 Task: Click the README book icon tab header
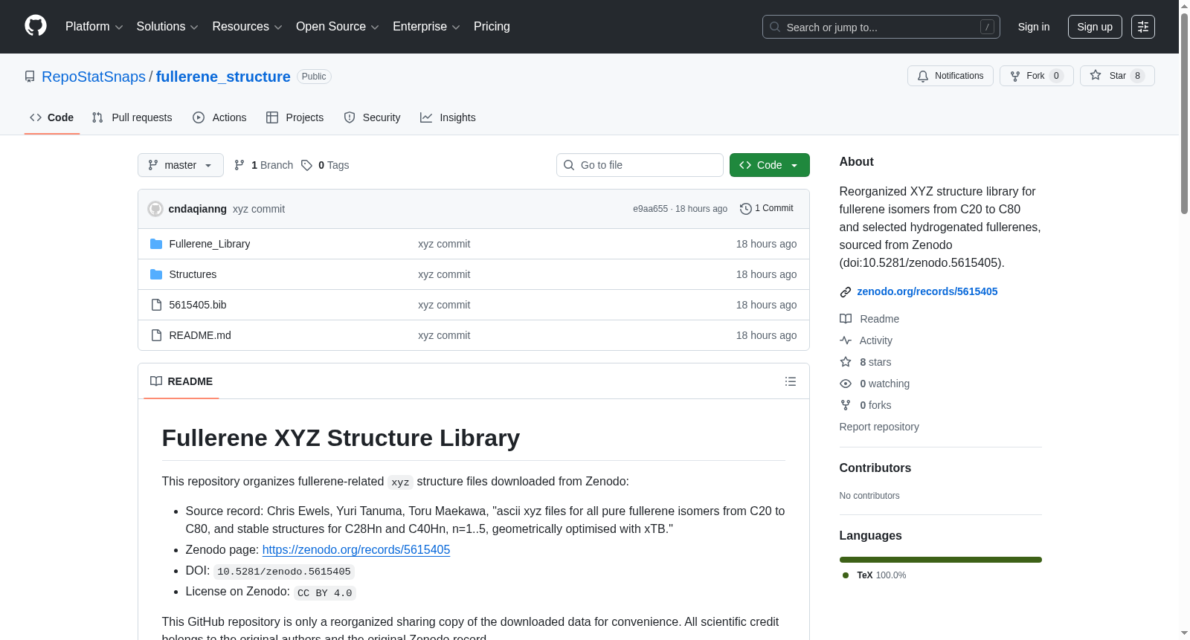pyautogui.click(x=156, y=381)
